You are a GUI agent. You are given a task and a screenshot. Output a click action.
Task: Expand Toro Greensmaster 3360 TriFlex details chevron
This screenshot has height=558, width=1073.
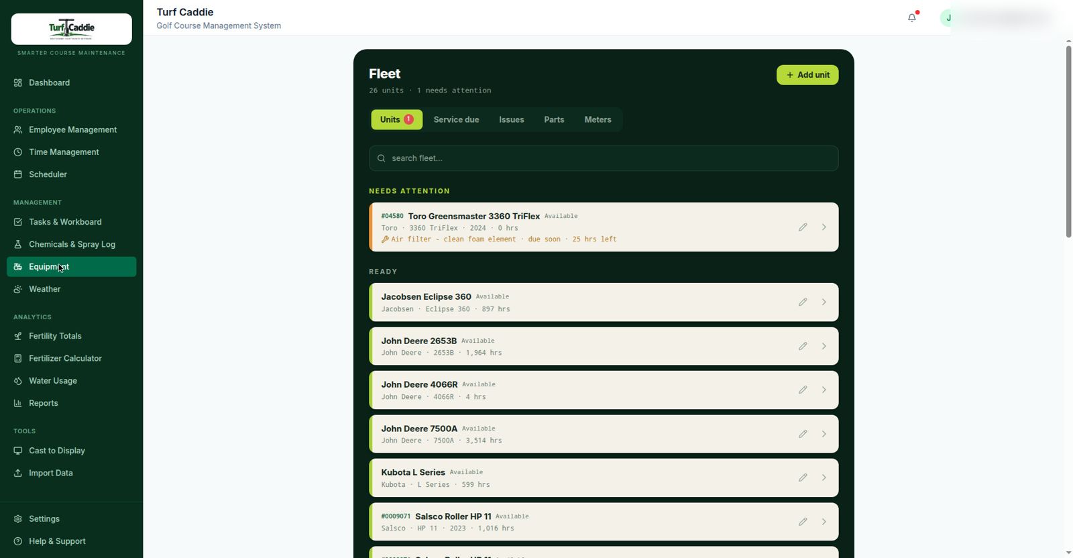pos(824,227)
